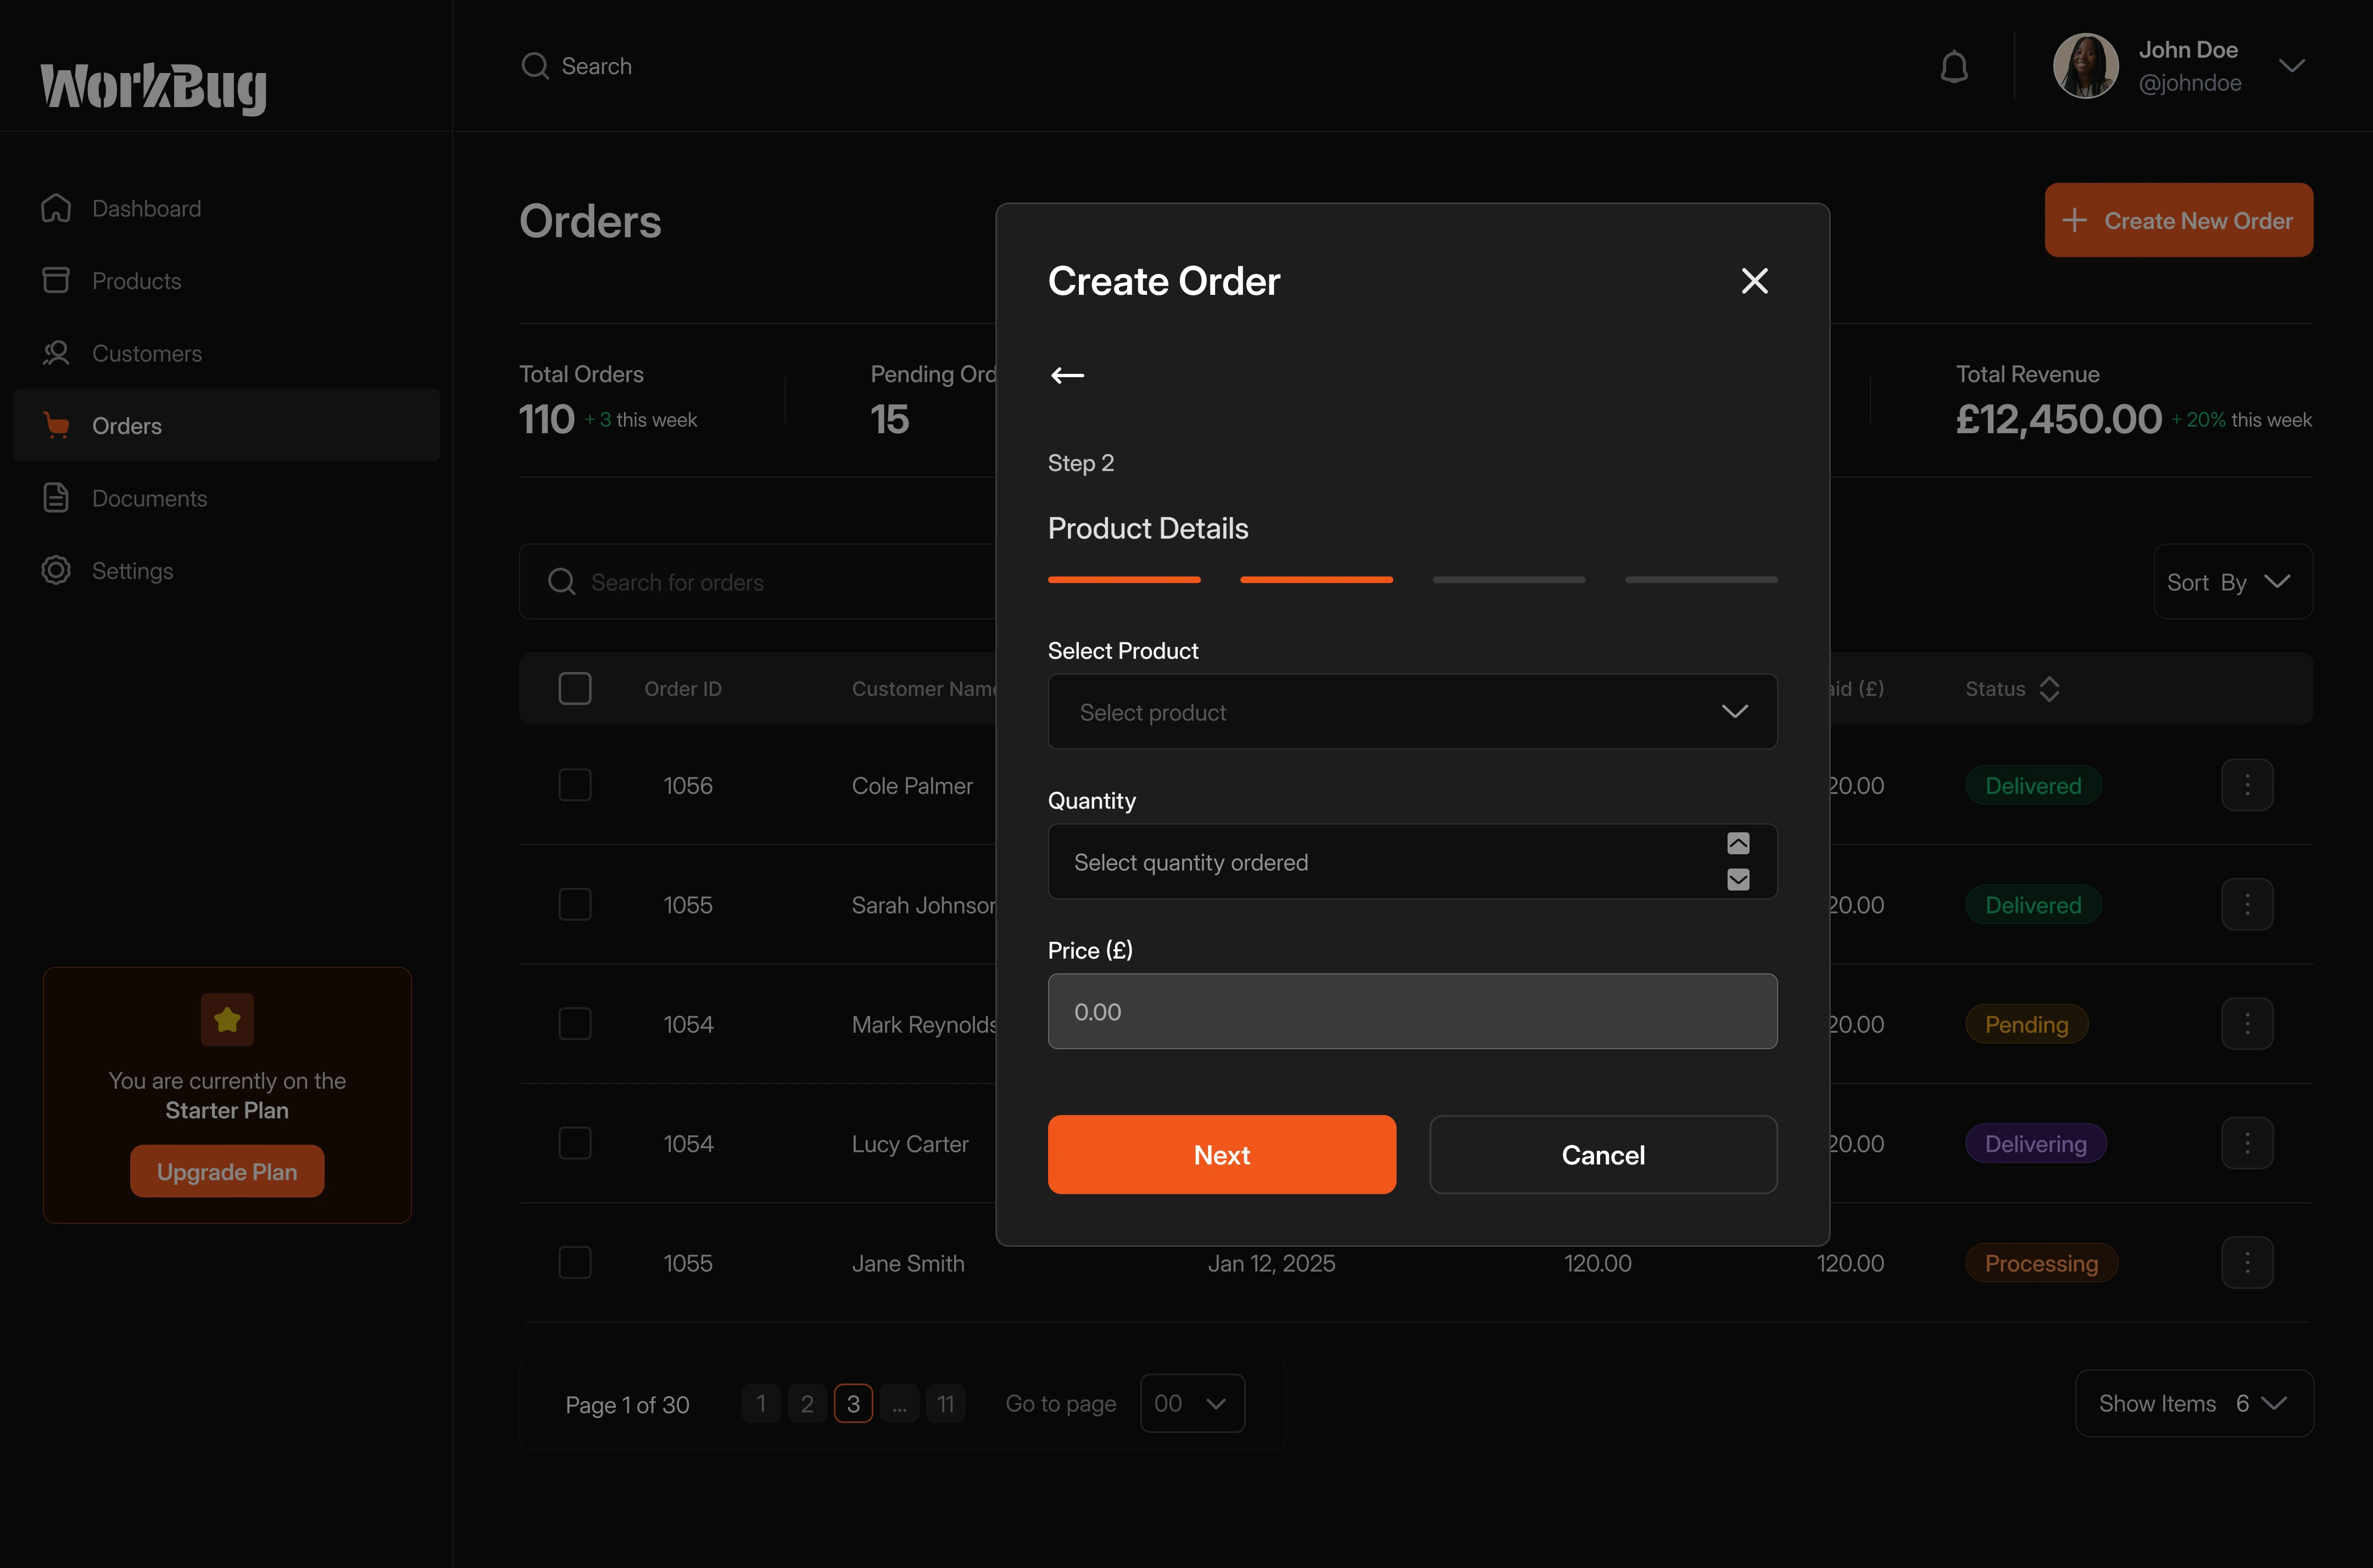Close the Create Order dialog
This screenshot has height=1568, width=2373.
click(1754, 281)
